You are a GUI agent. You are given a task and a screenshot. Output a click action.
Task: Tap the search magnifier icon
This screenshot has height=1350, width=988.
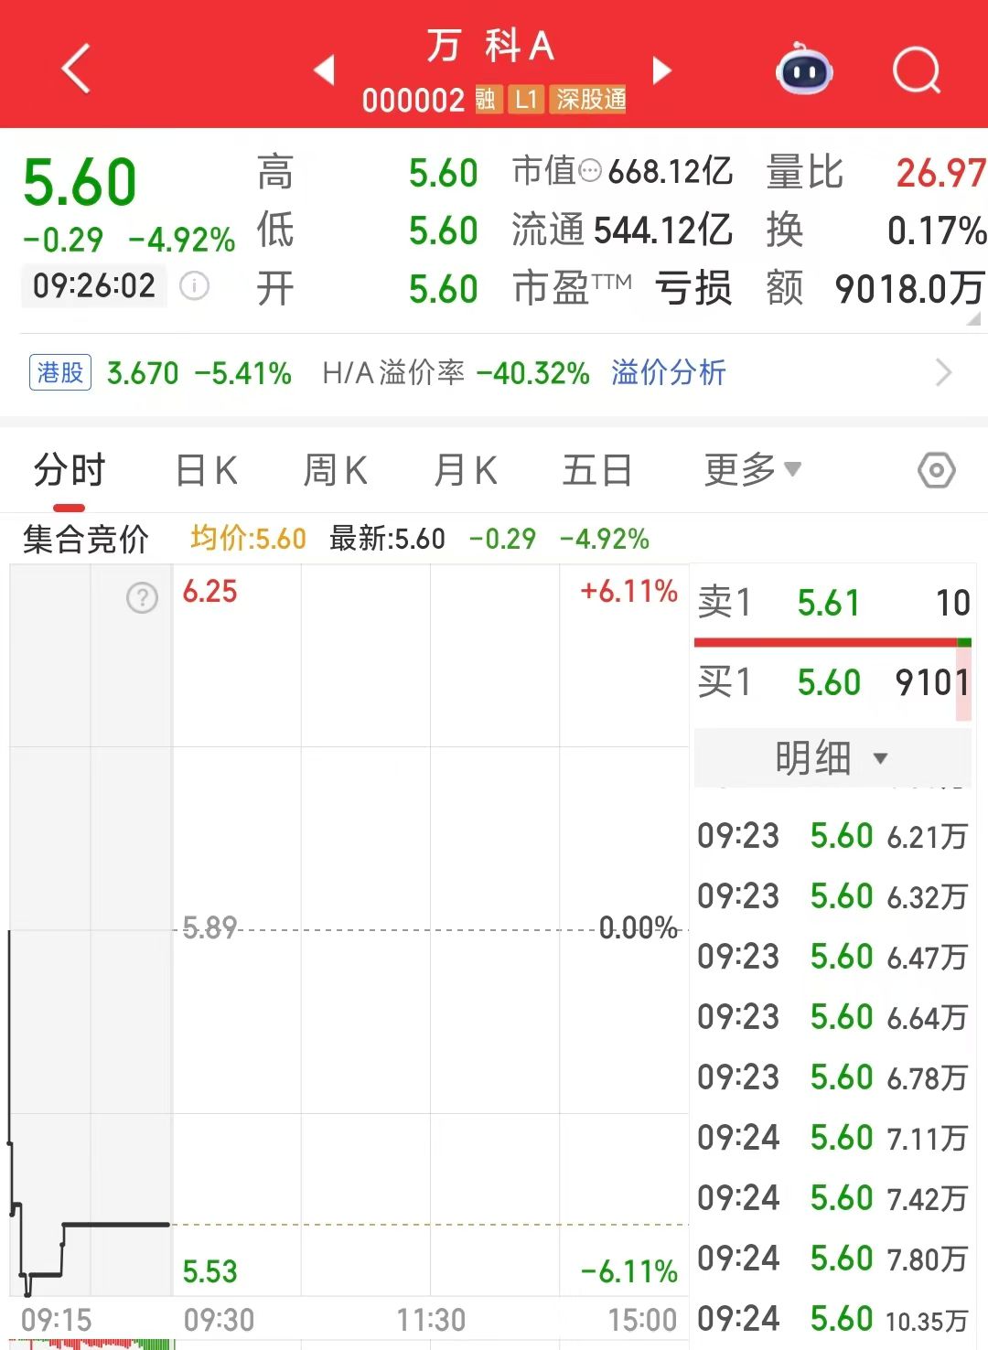pyautogui.click(x=916, y=70)
